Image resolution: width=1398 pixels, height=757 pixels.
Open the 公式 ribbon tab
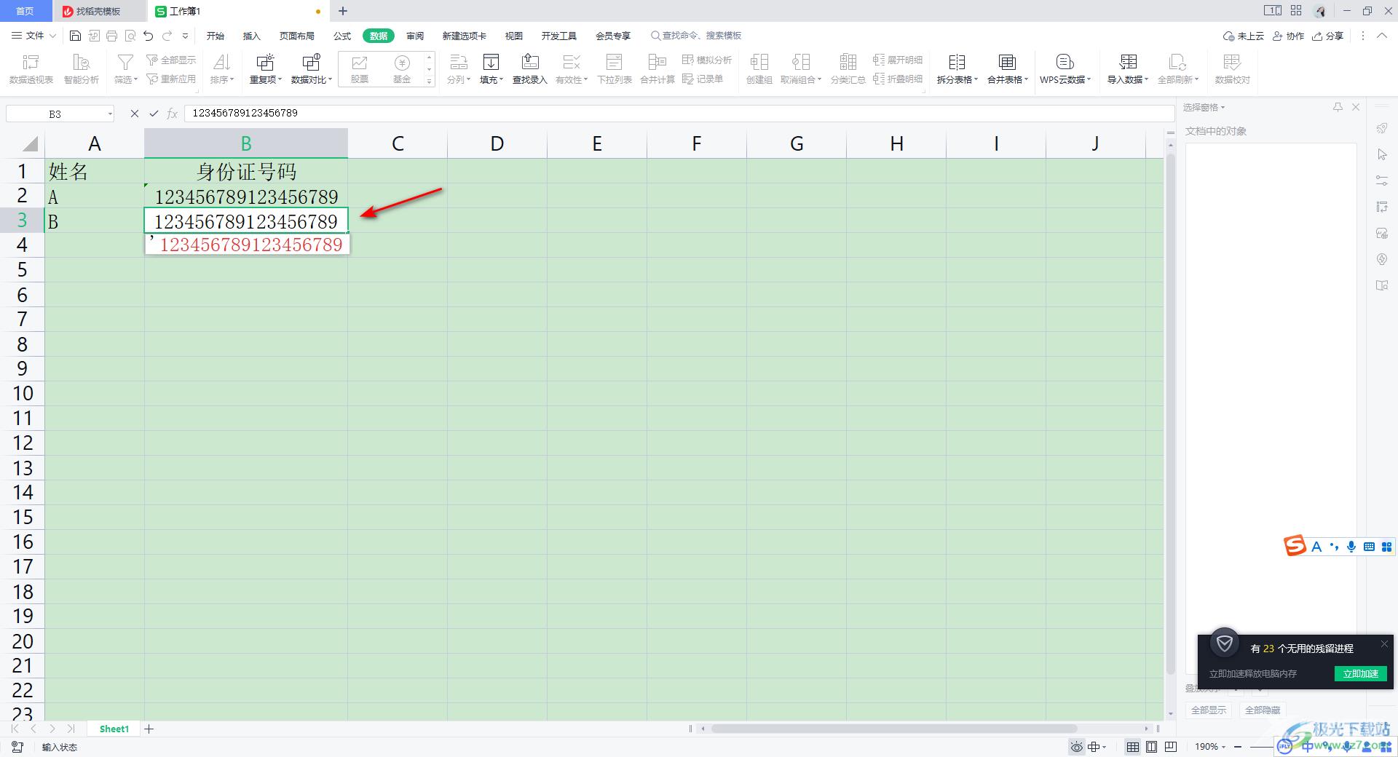(x=342, y=36)
